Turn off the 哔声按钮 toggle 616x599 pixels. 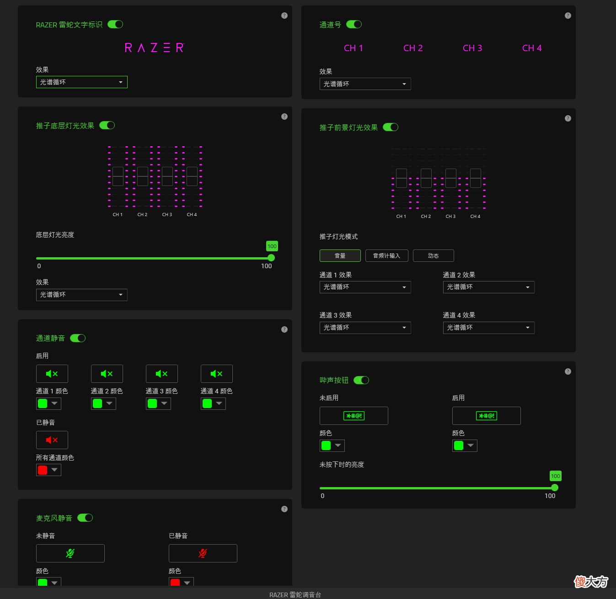pos(361,380)
